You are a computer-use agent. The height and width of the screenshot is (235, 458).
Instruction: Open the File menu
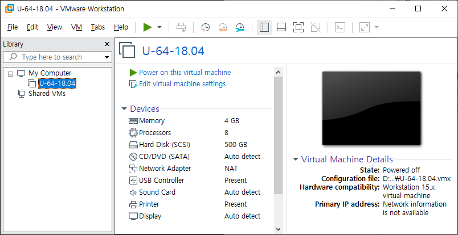(x=13, y=27)
